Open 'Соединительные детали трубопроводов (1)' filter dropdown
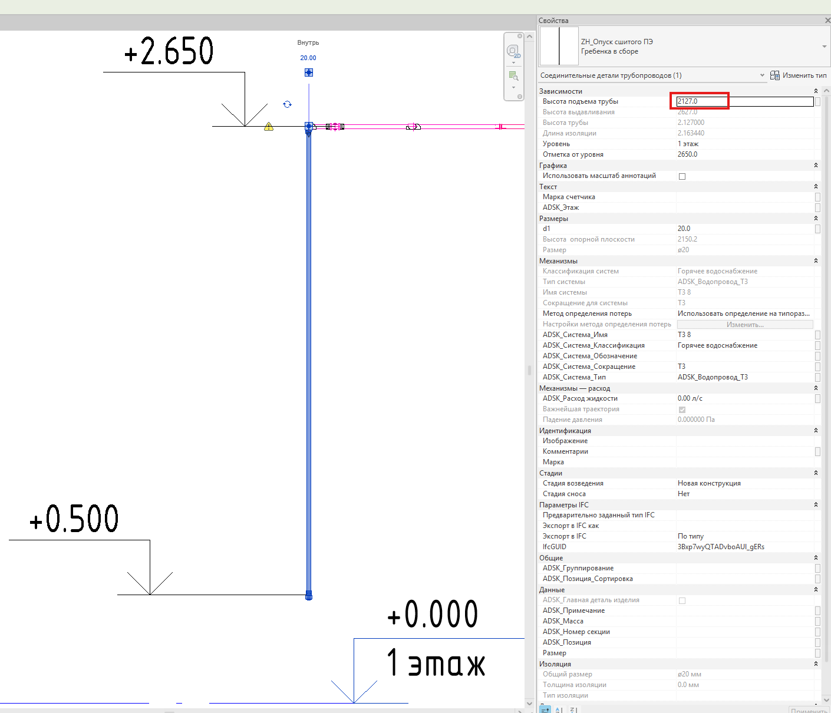The height and width of the screenshot is (713, 831). tap(762, 75)
